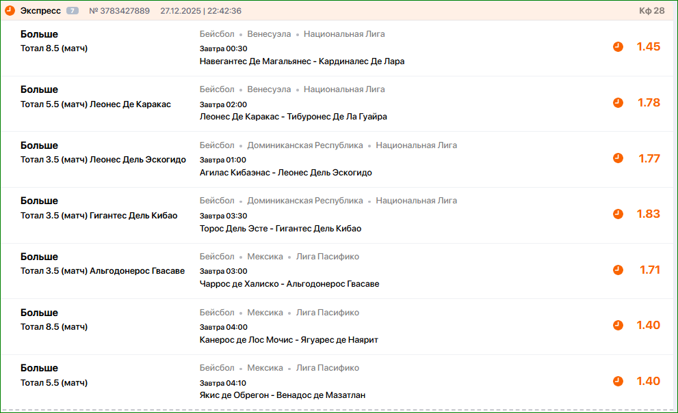
Task: Click the orange clock icon beside Экспресс
Action: (x=10, y=11)
